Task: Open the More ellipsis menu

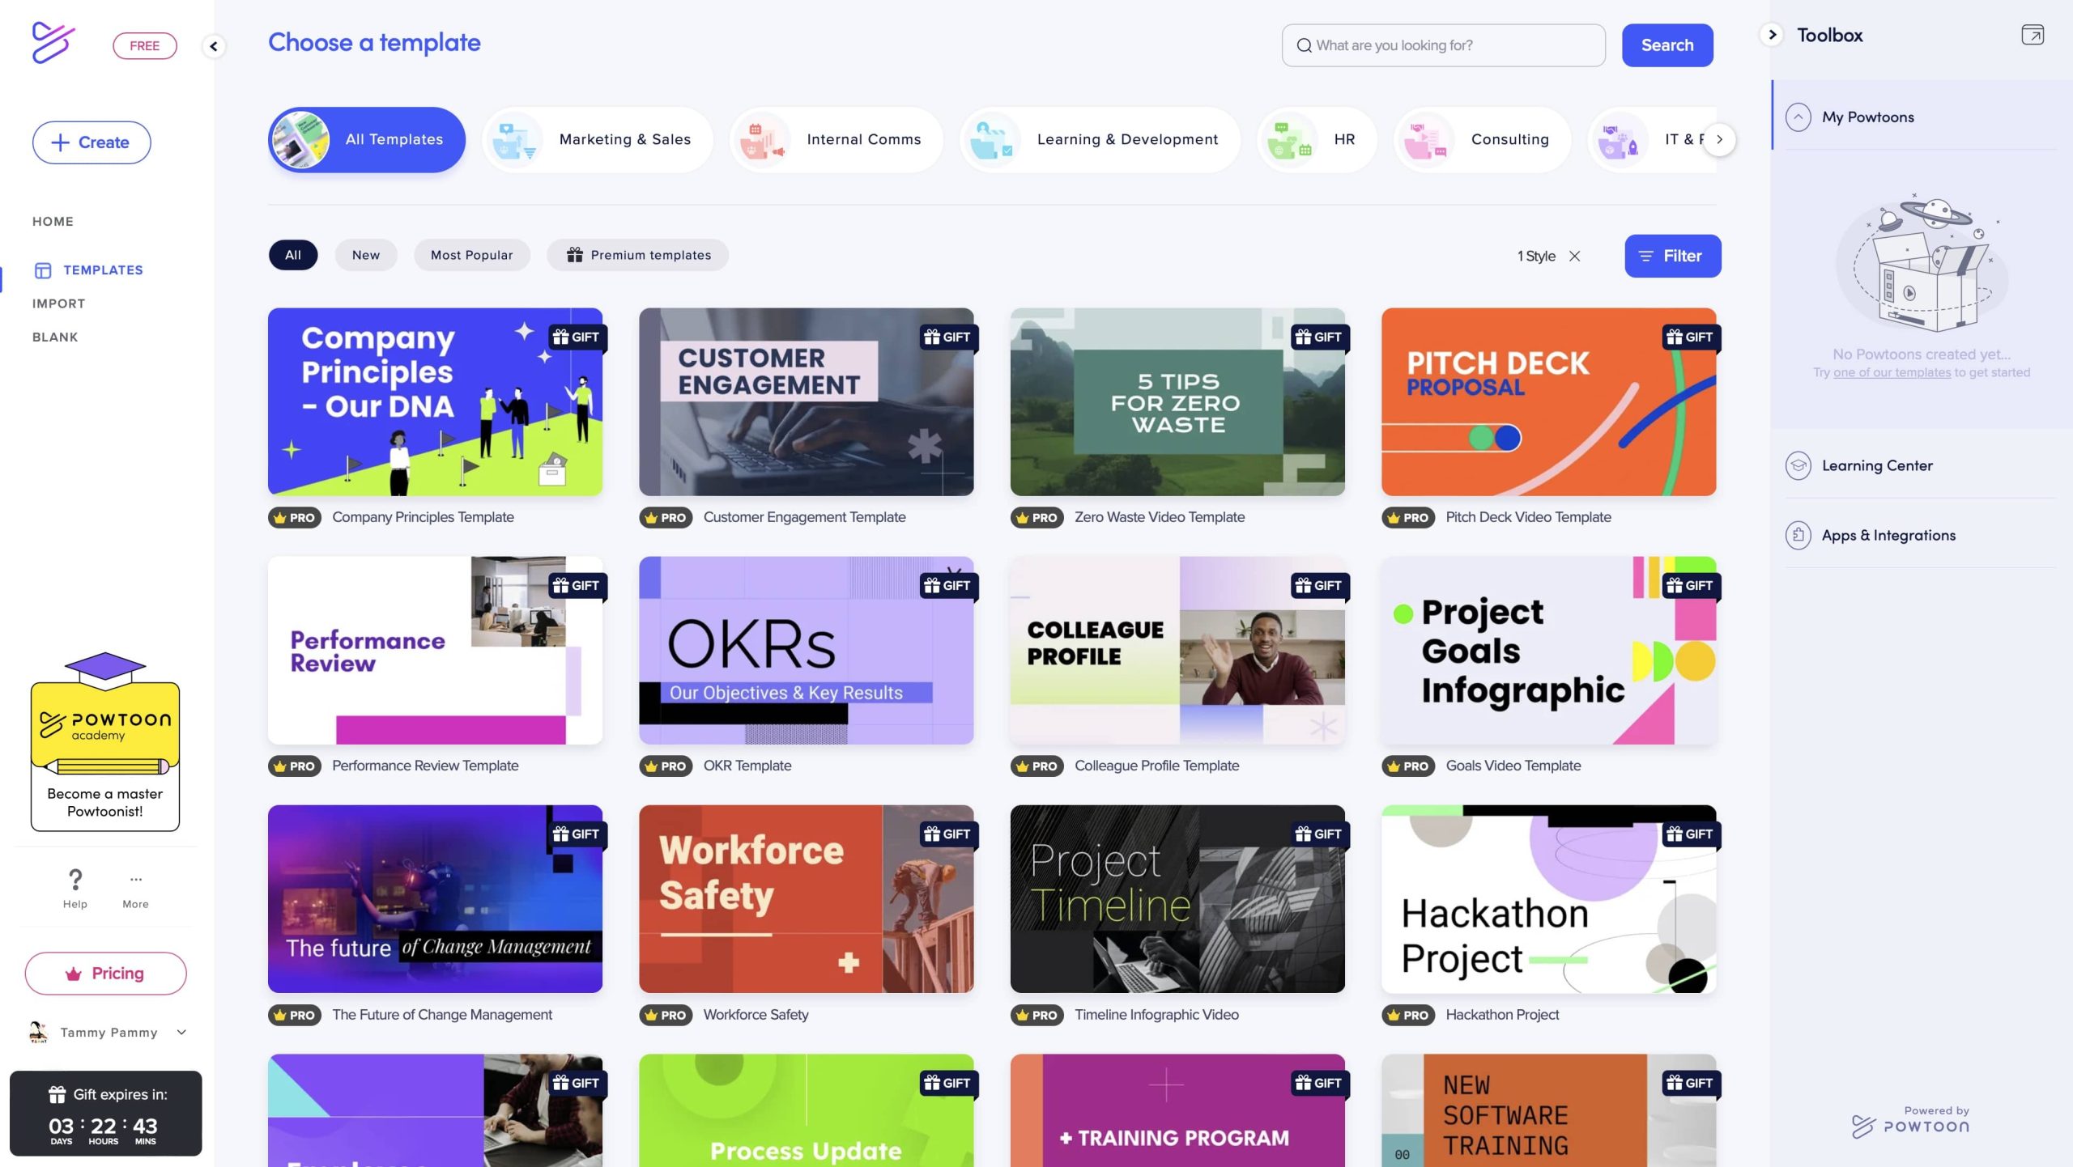Action: tap(135, 880)
